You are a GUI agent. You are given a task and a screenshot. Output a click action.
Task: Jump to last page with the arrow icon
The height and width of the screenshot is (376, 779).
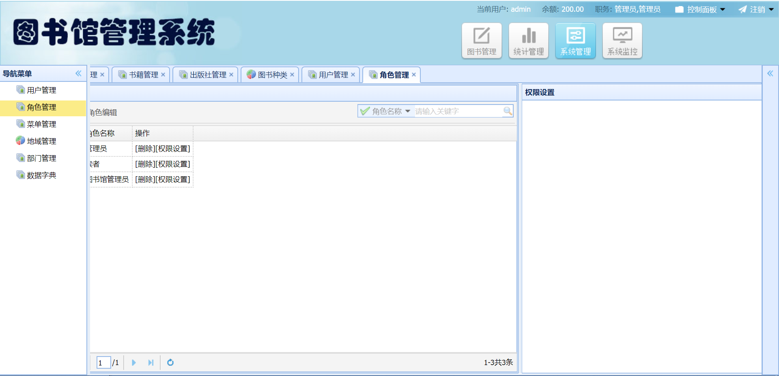click(151, 363)
